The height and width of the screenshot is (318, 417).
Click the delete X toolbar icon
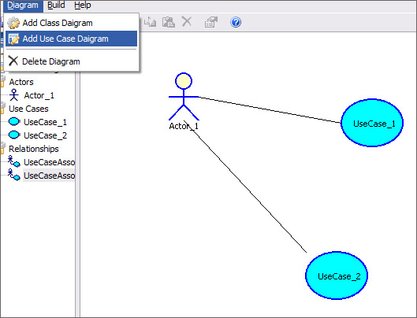tap(187, 21)
